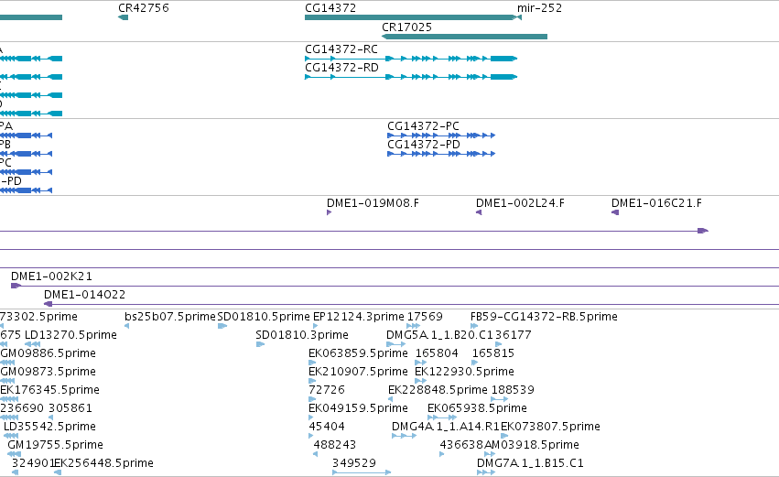Screen dimensions: 779x477
Task: Select the DME1-002L24.F clone end marker
Action: coord(479,212)
